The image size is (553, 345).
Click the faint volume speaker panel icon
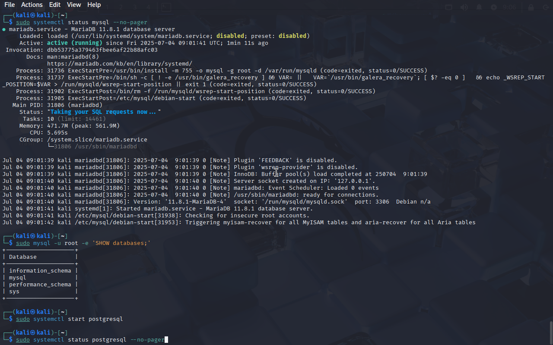pyautogui.click(x=464, y=7)
